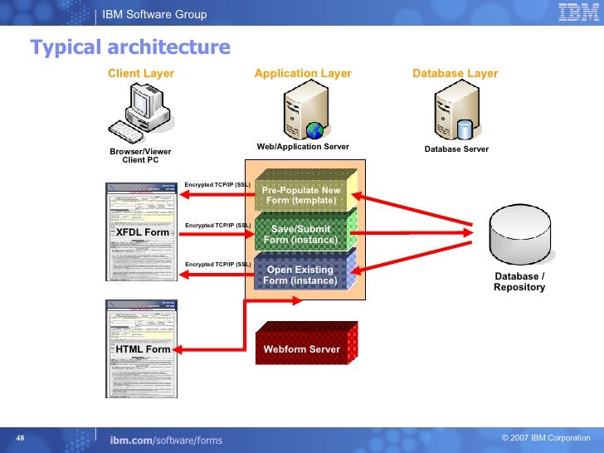Click the Web/Application Server tower icon
Screen dimensions: 604x453
pyautogui.click(x=307, y=110)
